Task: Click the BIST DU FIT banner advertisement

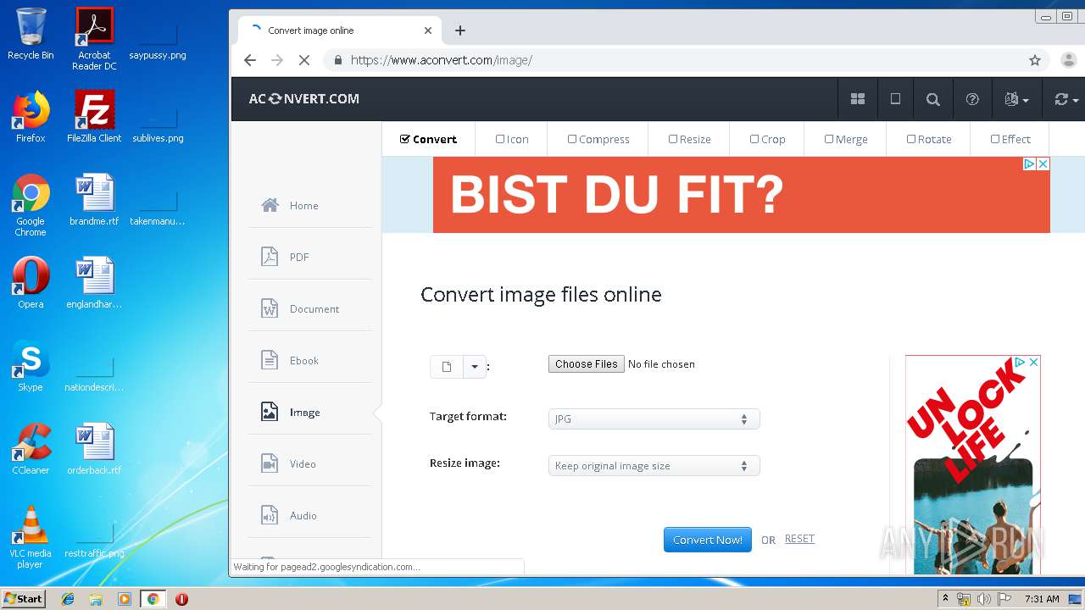Action: [x=741, y=195]
